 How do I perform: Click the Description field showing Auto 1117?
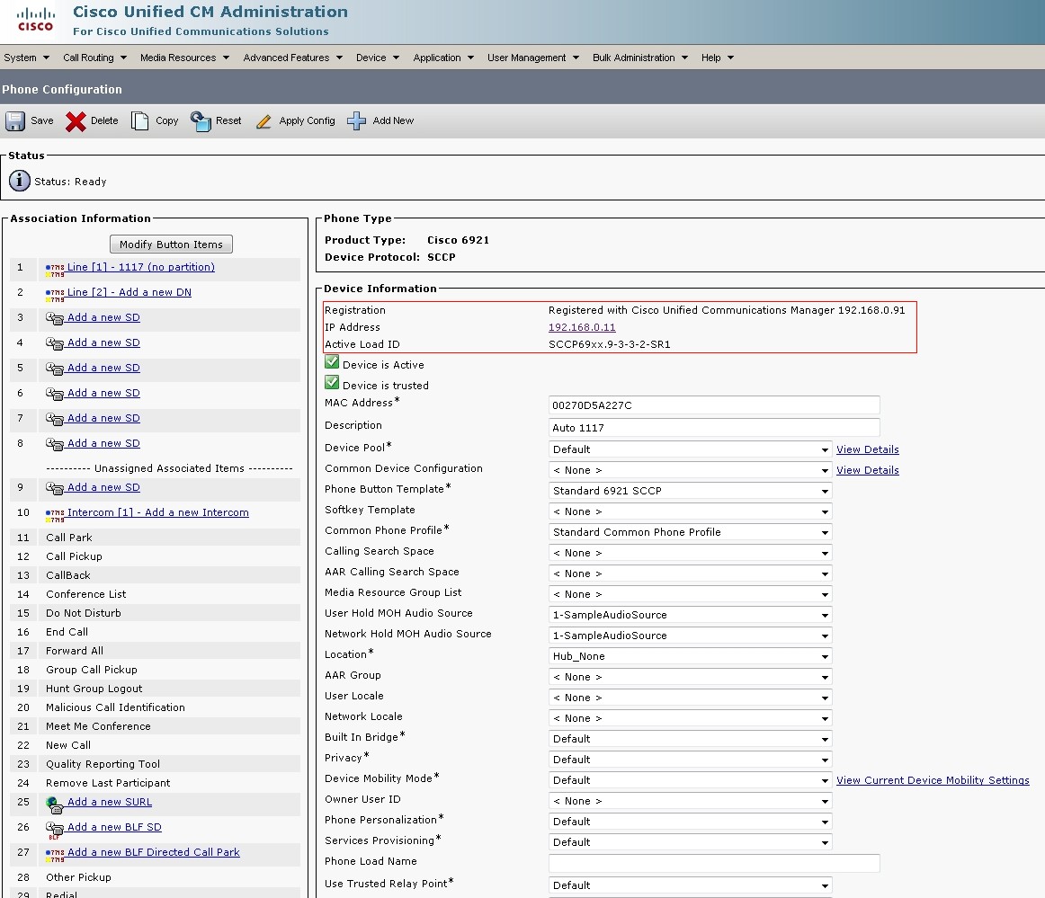[714, 428]
